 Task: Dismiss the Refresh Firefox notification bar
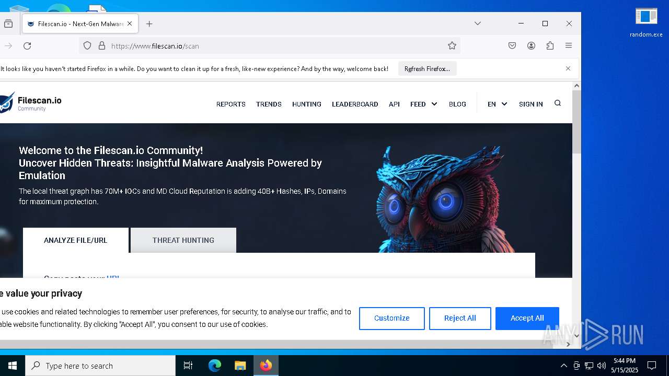[x=568, y=68]
